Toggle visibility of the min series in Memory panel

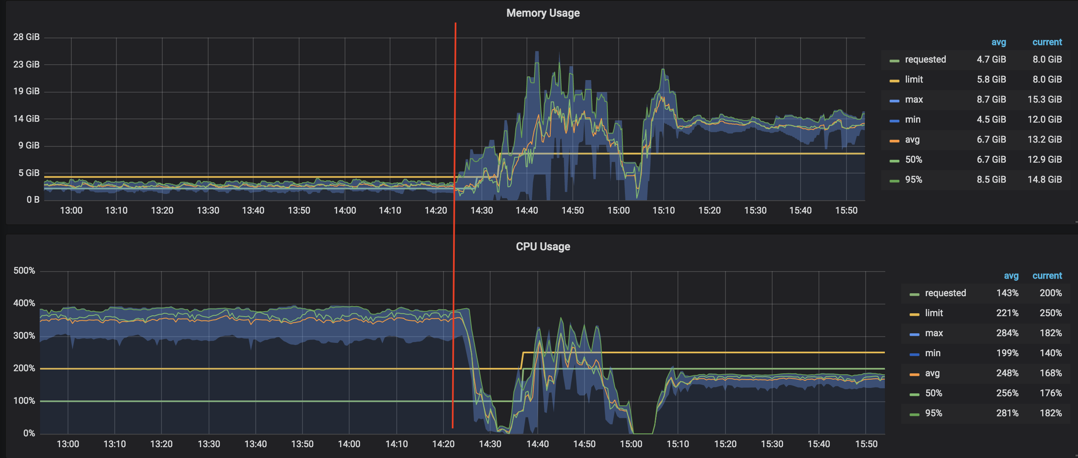pyautogui.click(x=914, y=119)
